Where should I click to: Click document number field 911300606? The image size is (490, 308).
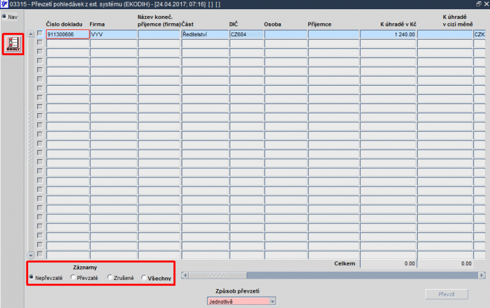pos(68,34)
